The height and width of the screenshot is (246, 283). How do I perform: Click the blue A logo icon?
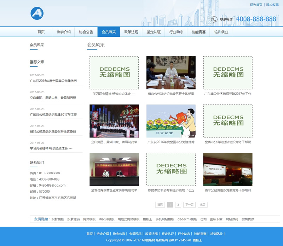(x=37, y=13)
